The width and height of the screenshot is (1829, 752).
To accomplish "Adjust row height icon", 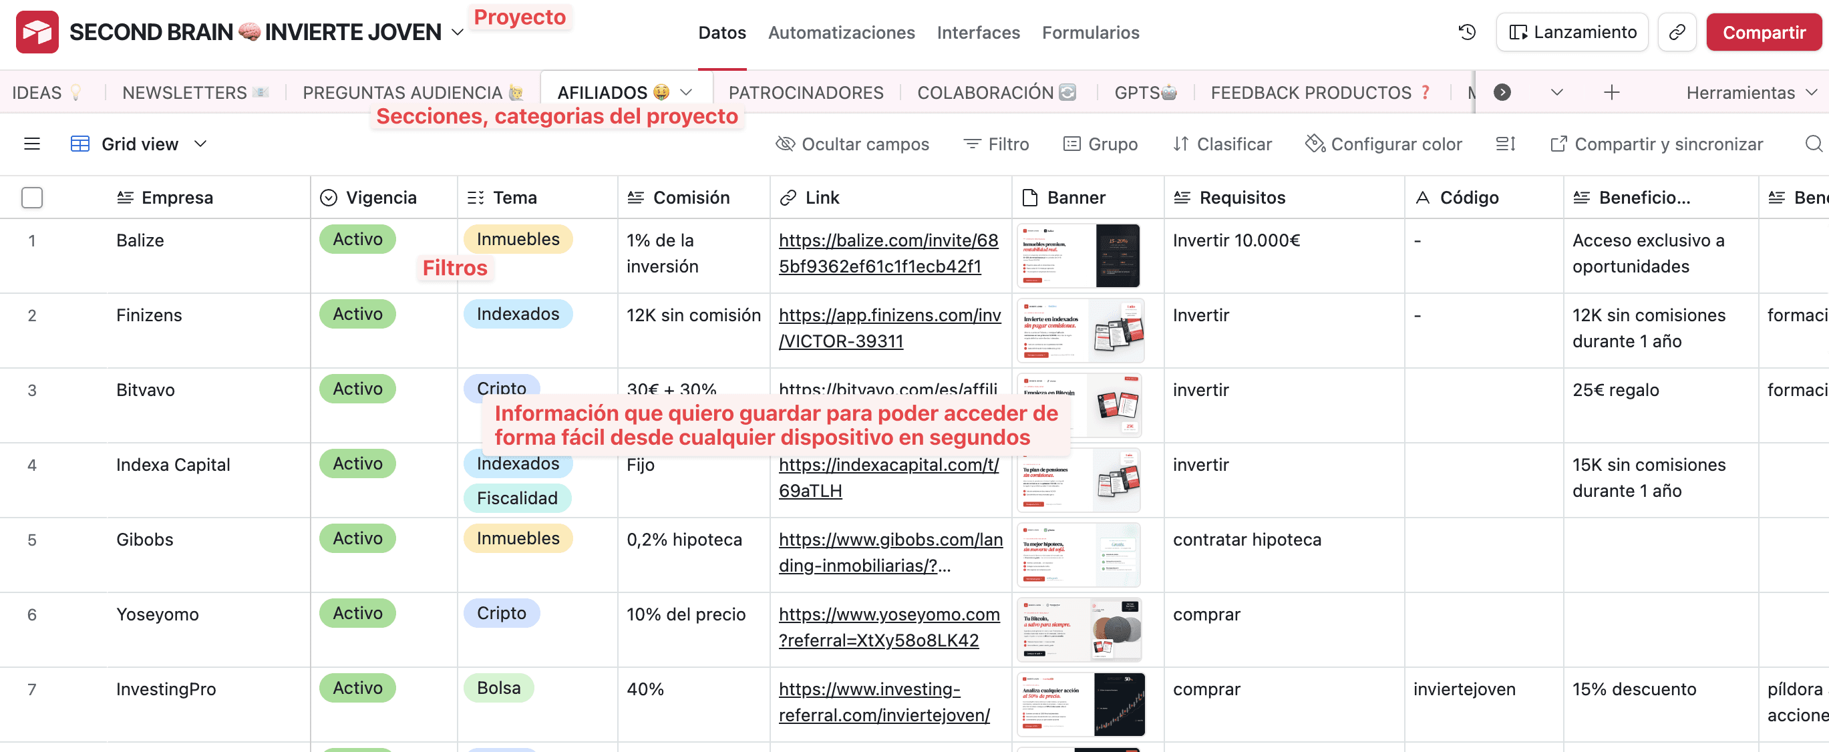I will coord(1505,144).
